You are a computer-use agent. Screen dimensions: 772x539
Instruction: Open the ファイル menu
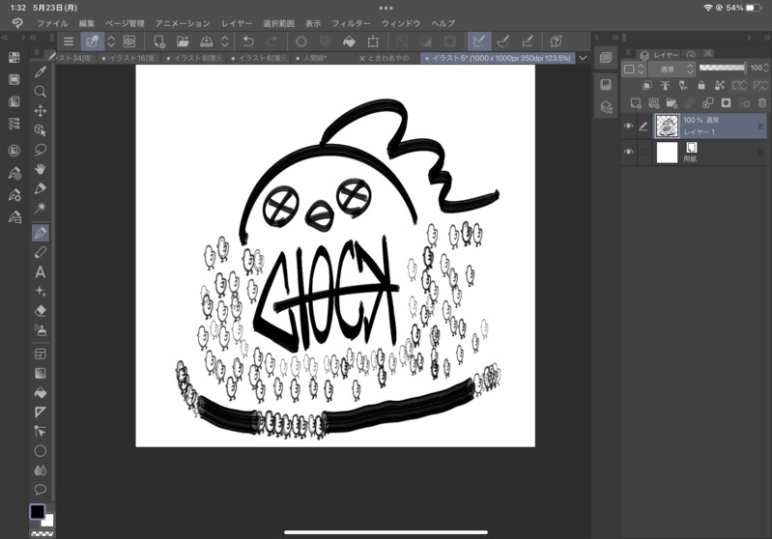(52, 23)
